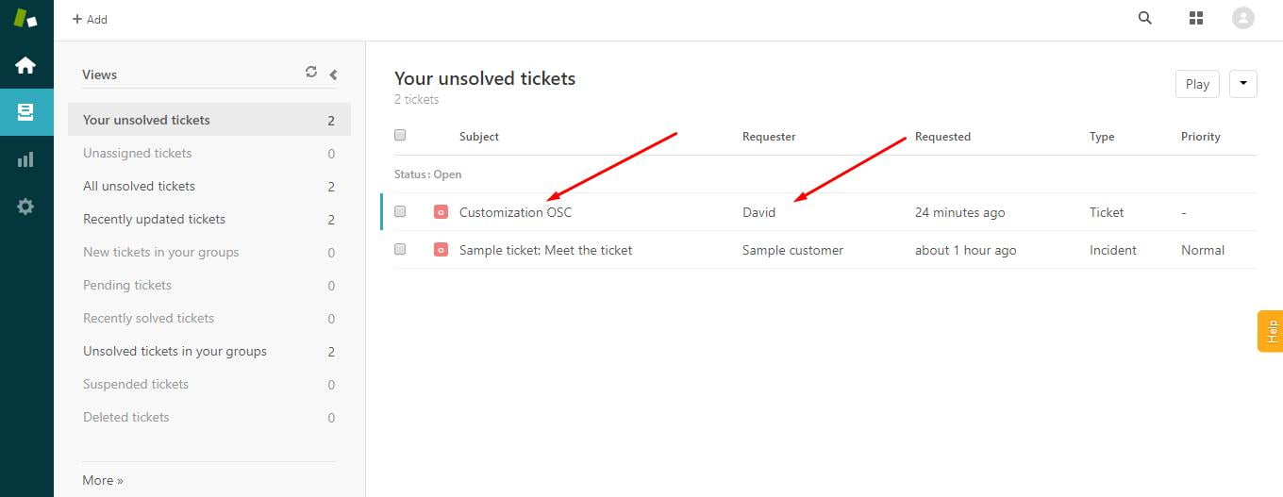Collapse the Views panel
Screen dimensions: 1283x497
click(x=333, y=74)
